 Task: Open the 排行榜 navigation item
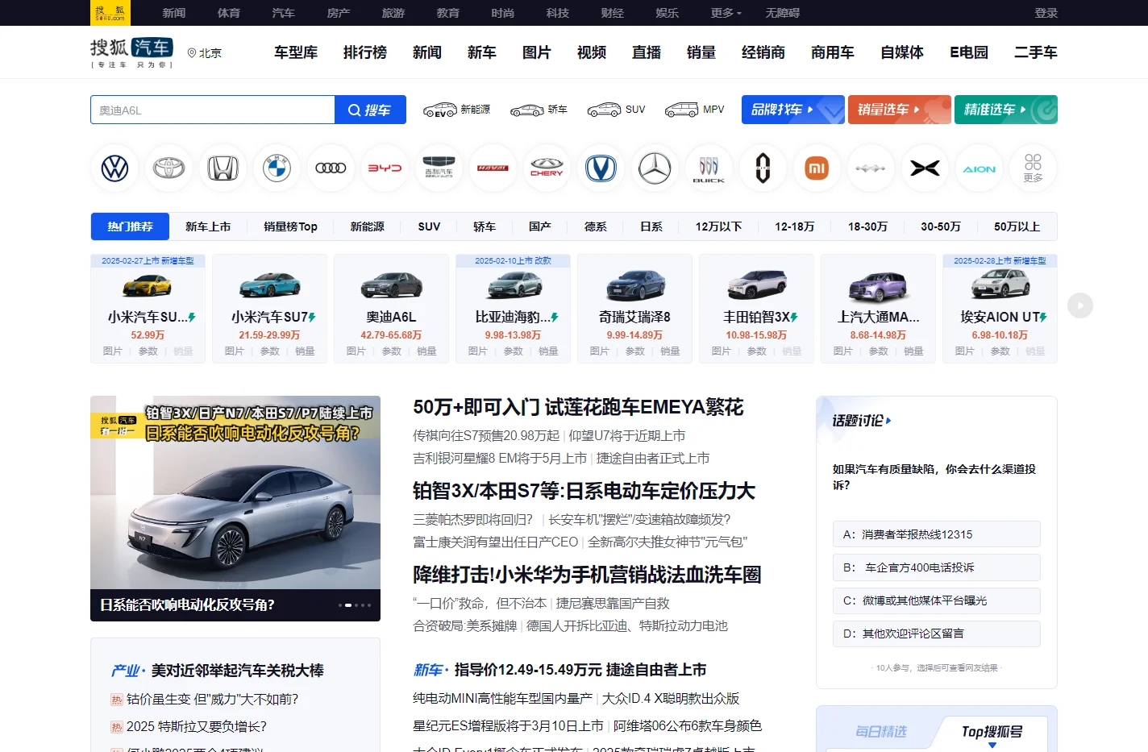pos(365,52)
